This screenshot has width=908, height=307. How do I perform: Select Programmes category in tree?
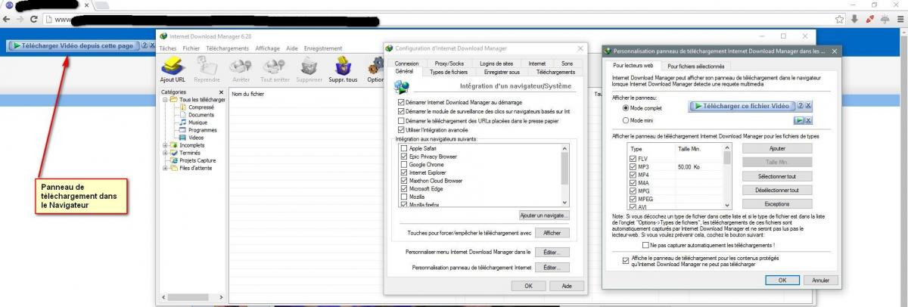click(x=197, y=130)
